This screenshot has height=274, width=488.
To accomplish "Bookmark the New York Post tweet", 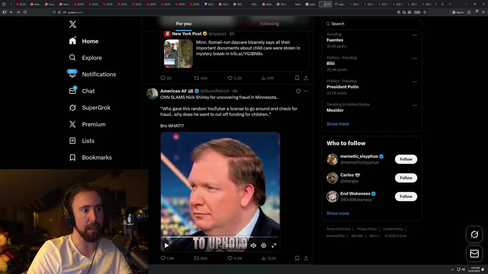I will (x=297, y=78).
